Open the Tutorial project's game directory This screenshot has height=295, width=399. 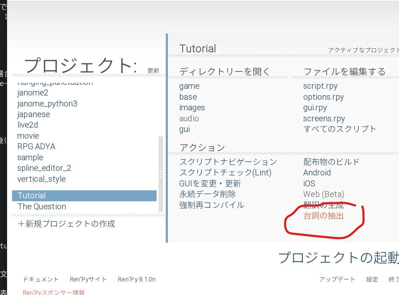click(189, 86)
